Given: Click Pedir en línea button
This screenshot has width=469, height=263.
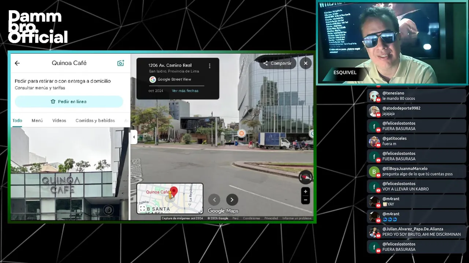Looking at the screenshot, I should point(69,102).
